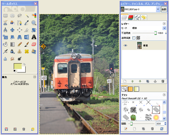Select the Zoom magnifier tool
The image size is (169, 135).
(x=34, y=23)
